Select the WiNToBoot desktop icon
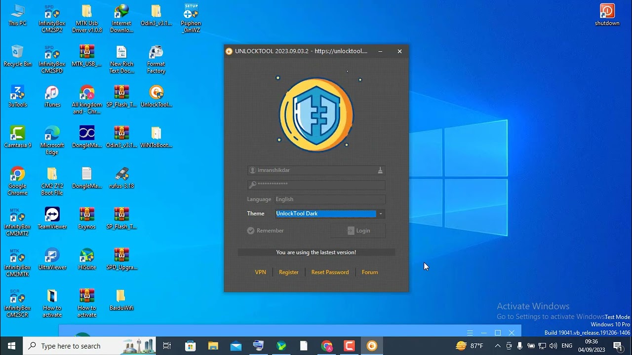 point(156,137)
